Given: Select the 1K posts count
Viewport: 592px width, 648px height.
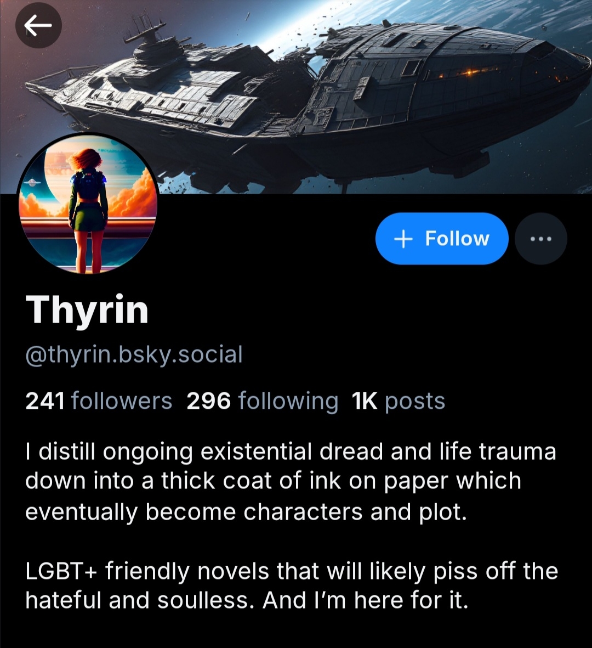Looking at the screenshot, I should point(399,401).
